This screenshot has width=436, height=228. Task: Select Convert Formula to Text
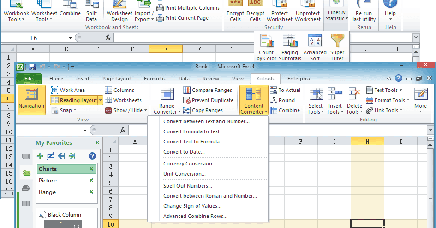click(x=191, y=131)
